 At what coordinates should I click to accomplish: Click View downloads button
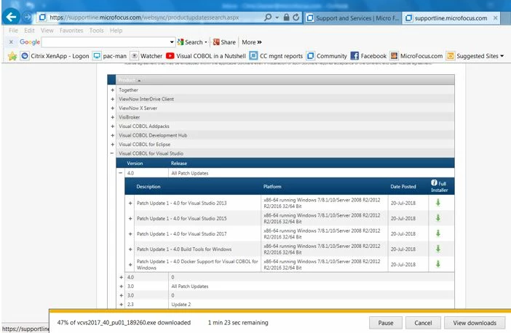click(475, 323)
